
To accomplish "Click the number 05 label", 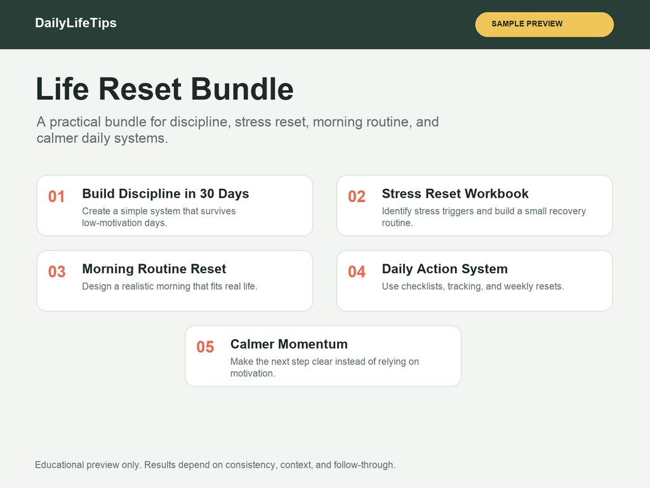I will coord(205,347).
